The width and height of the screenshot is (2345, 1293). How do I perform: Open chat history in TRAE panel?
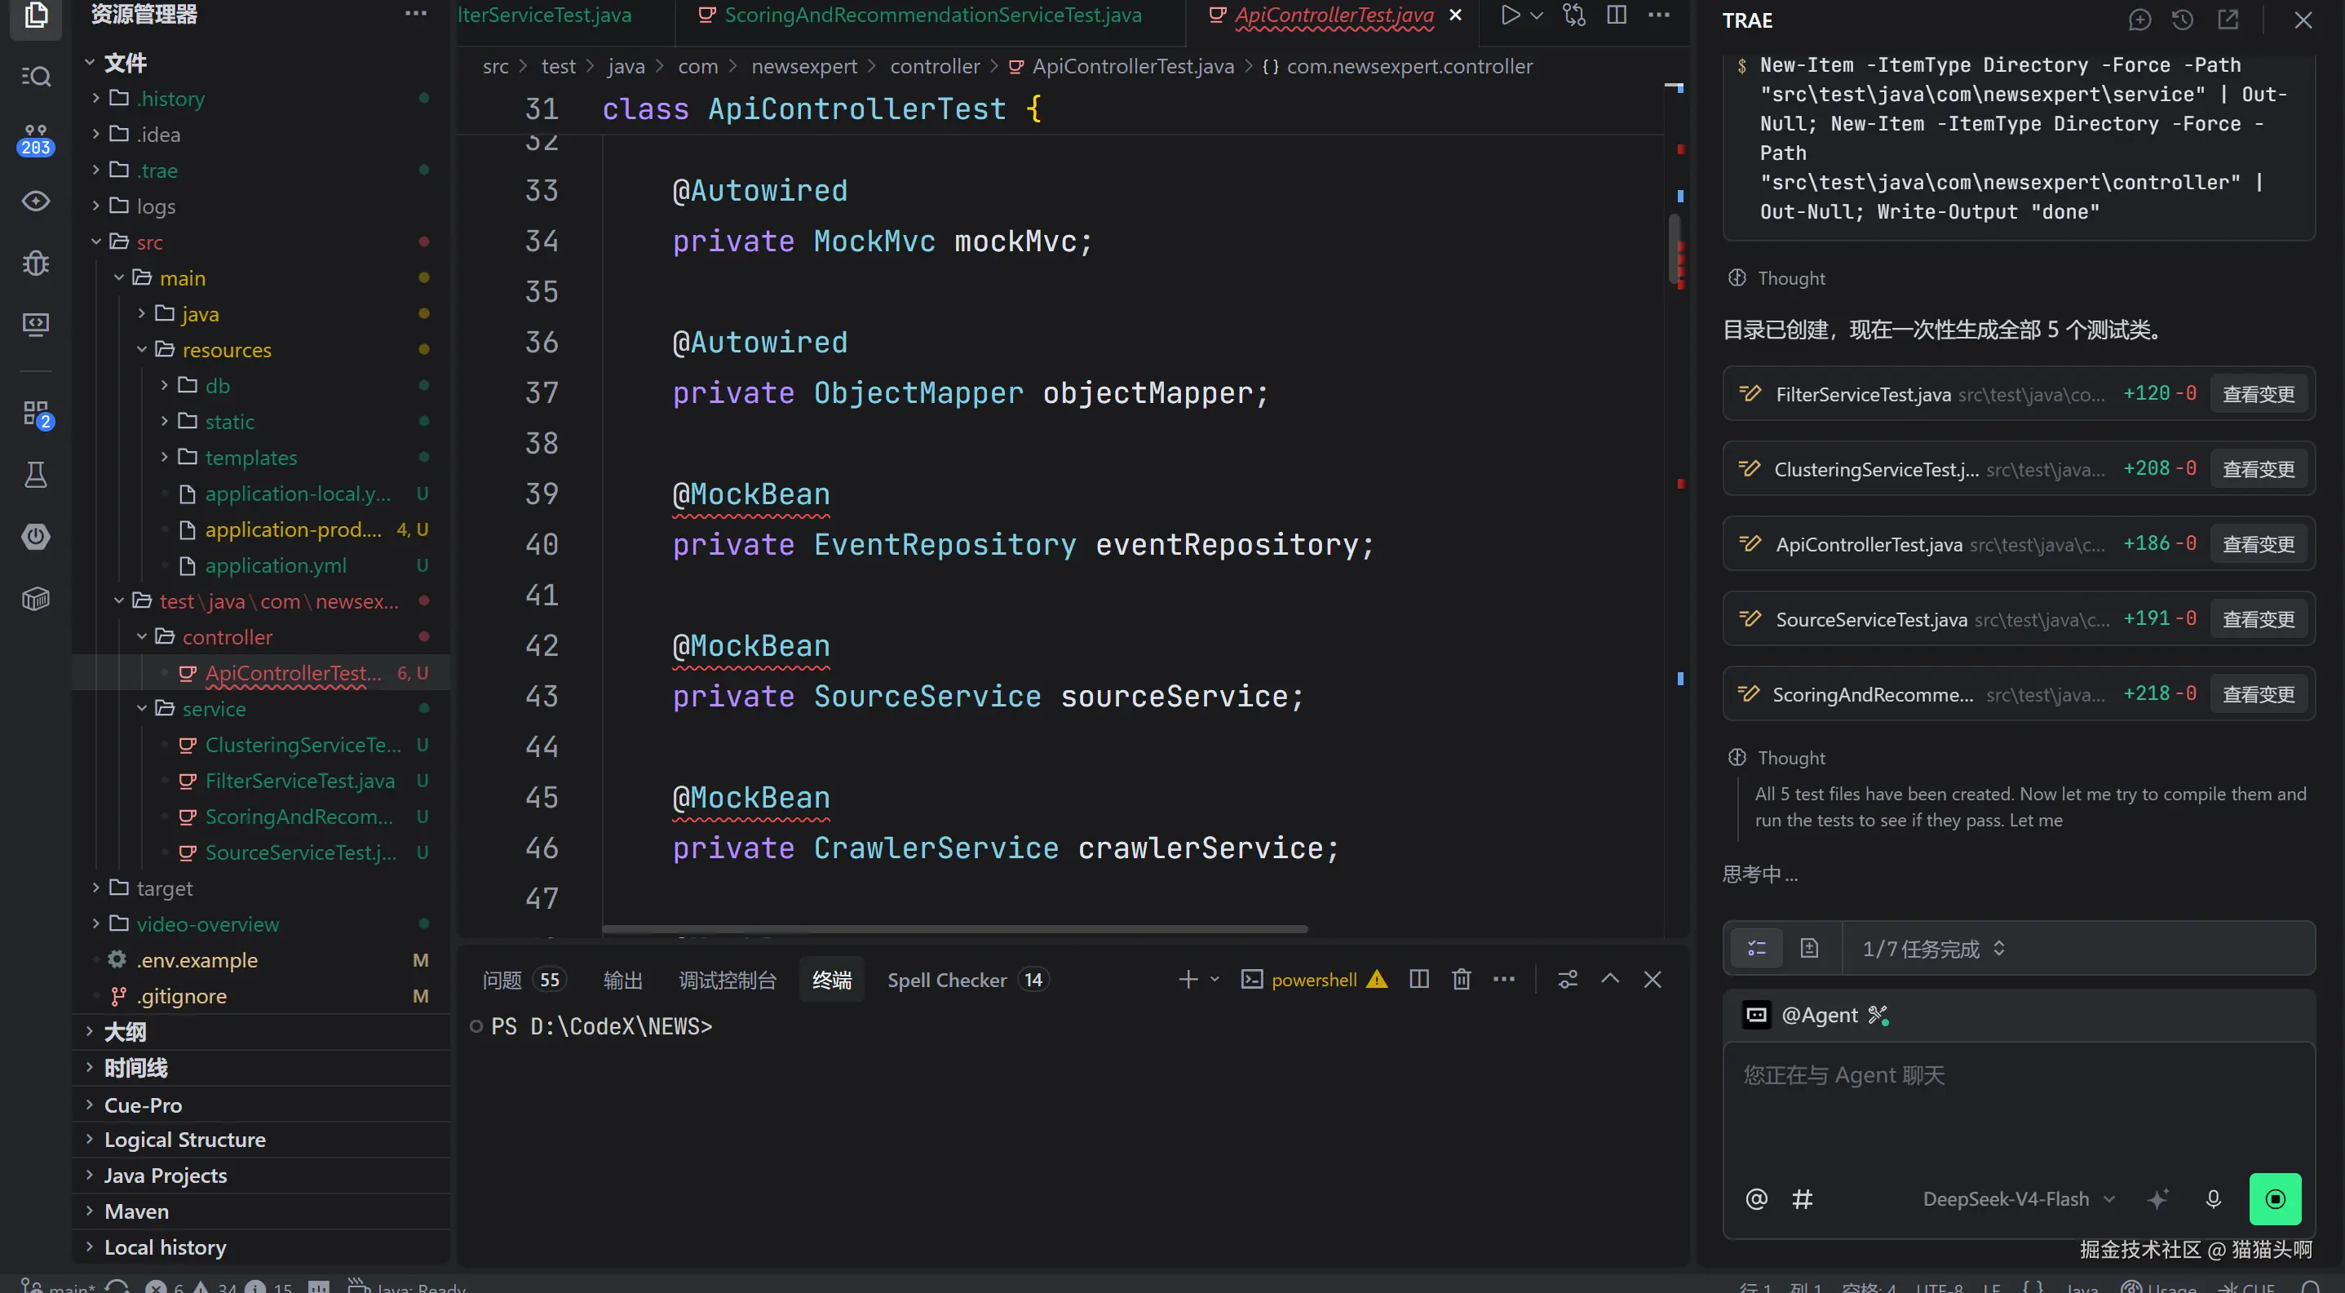point(2182,20)
